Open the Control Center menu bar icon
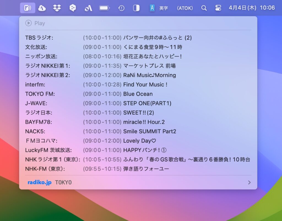Screen dimensions: 282x221 (x=218, y=7)
